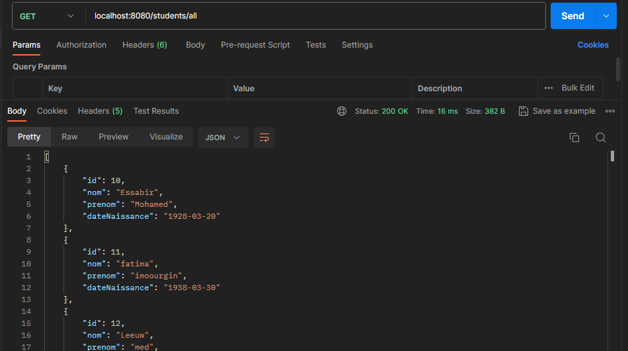Open the response more-options three-dots menu
The height and width of the screenshot is (351, 628).
point(610,111)
